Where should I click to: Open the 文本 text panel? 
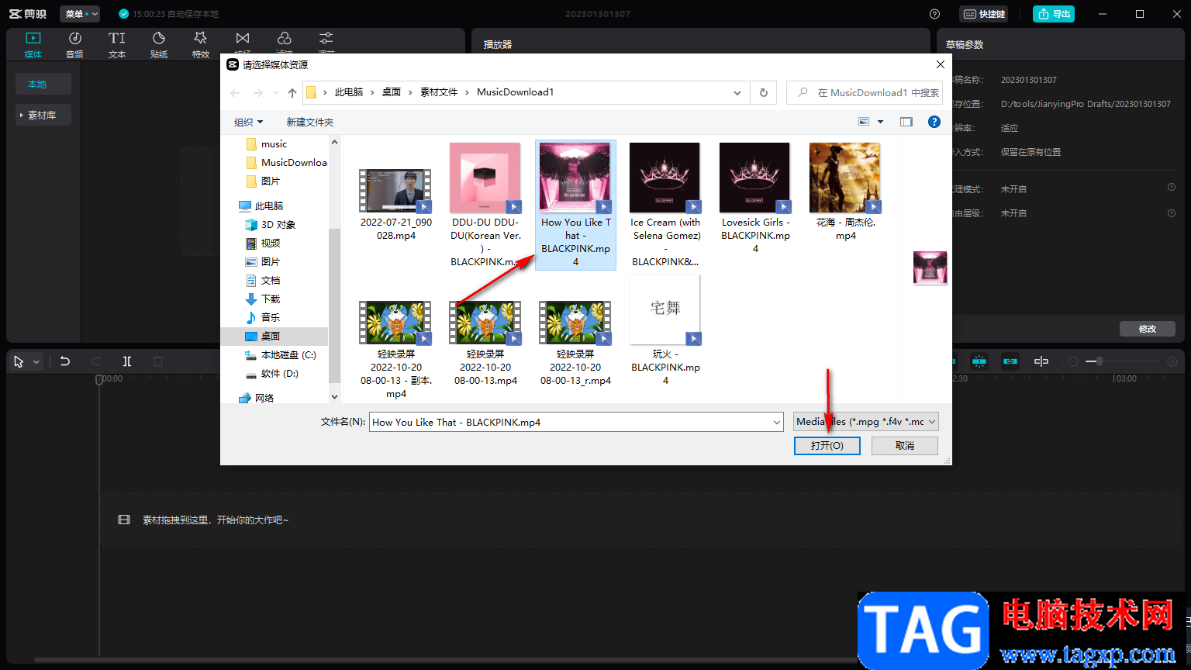tap(117, 45)
